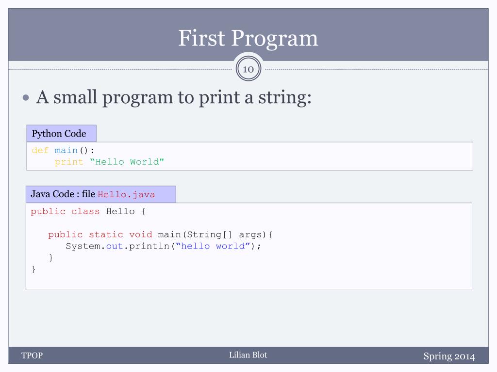The height and width of the screenshot is (372, 497).
Task: Click the Hello.java file name
Action: (127, 195)
